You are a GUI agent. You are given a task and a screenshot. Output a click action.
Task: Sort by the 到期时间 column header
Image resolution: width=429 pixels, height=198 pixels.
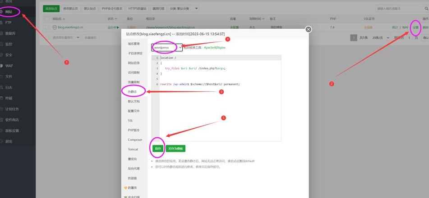257,19
